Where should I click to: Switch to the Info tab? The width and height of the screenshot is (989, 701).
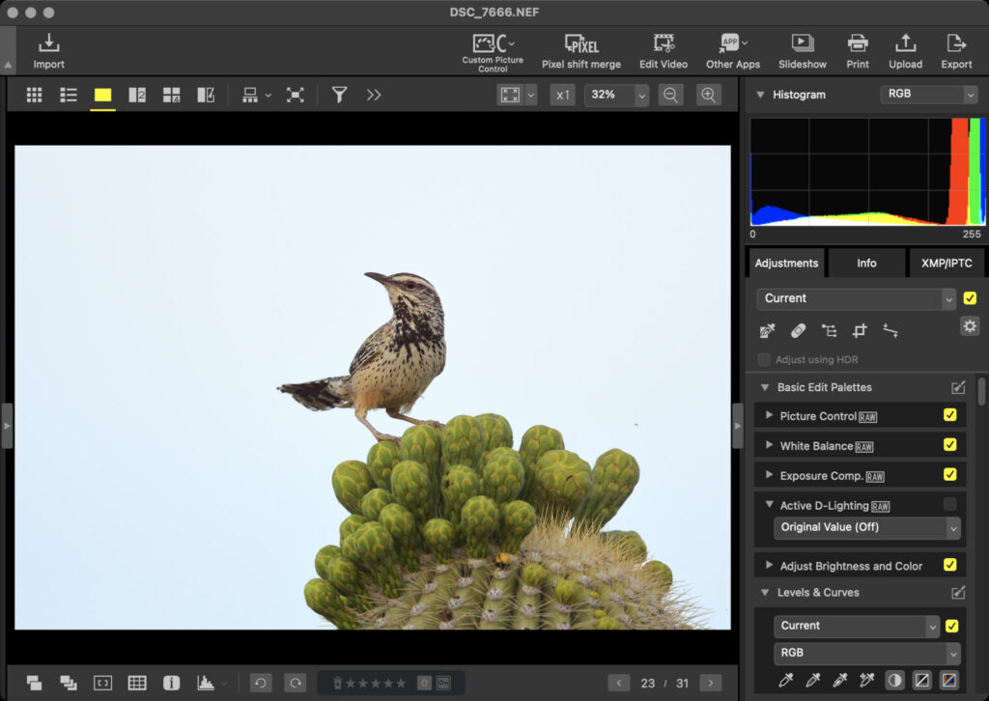click(866, 263)
